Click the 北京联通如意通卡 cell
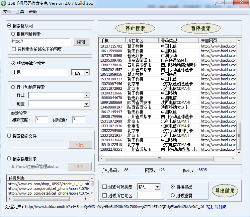 (x=177, y=84)
